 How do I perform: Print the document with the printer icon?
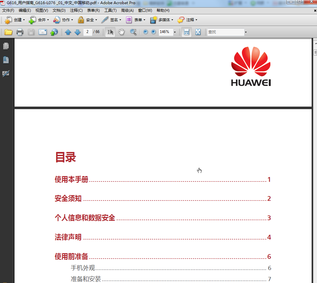20,32
